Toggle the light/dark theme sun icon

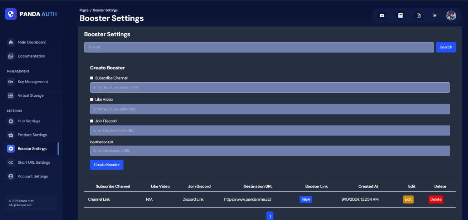435,16
